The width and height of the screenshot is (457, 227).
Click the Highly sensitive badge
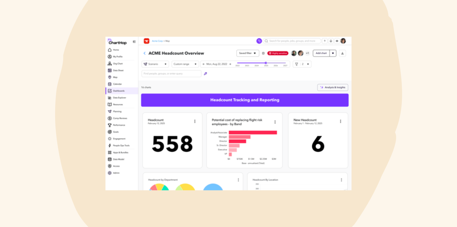(278, 53)
